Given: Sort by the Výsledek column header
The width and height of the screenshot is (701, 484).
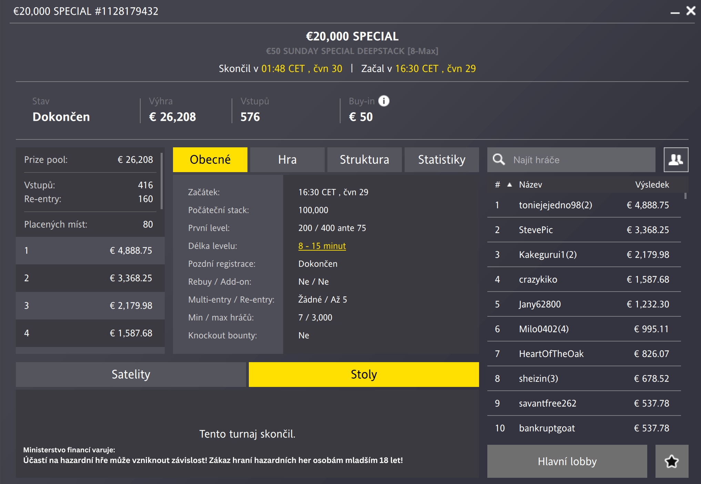Looking at the screenshot, I should [652, 185].
